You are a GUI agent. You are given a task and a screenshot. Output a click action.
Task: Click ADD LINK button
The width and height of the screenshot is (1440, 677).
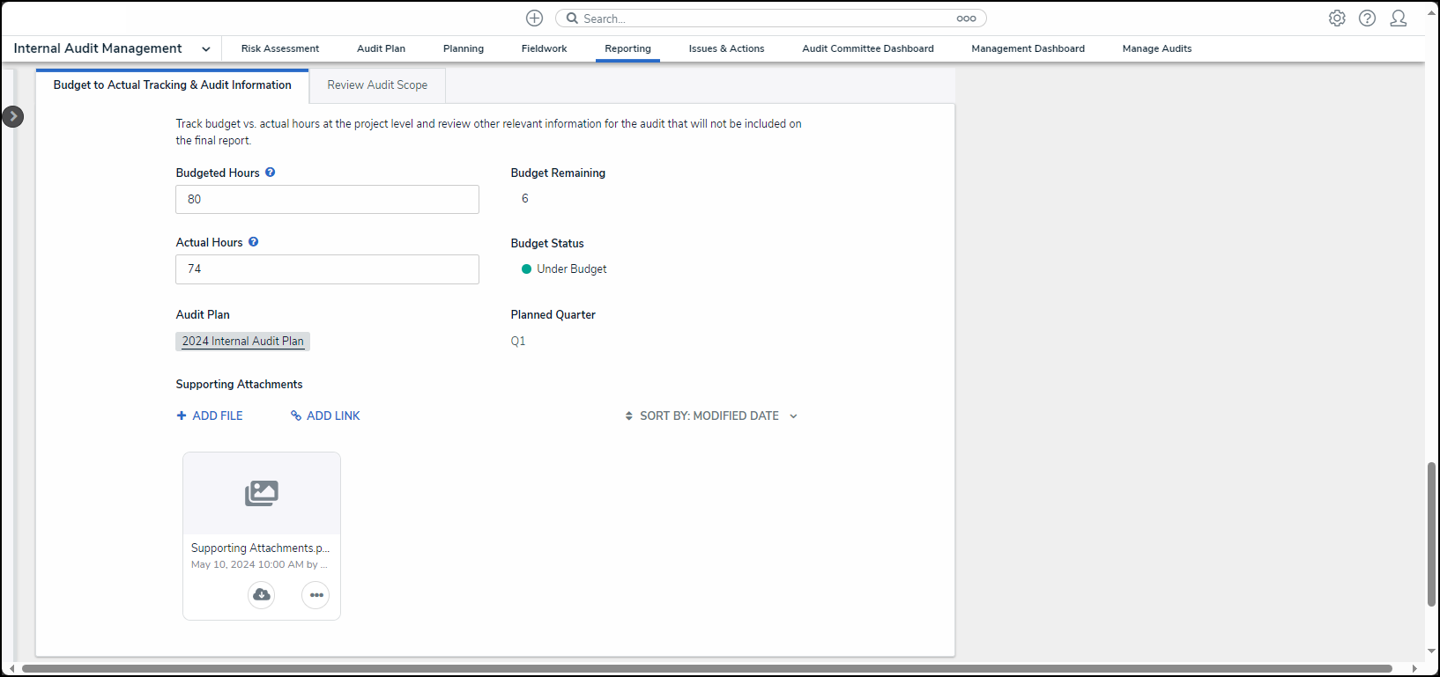click(x=325, y=416)
